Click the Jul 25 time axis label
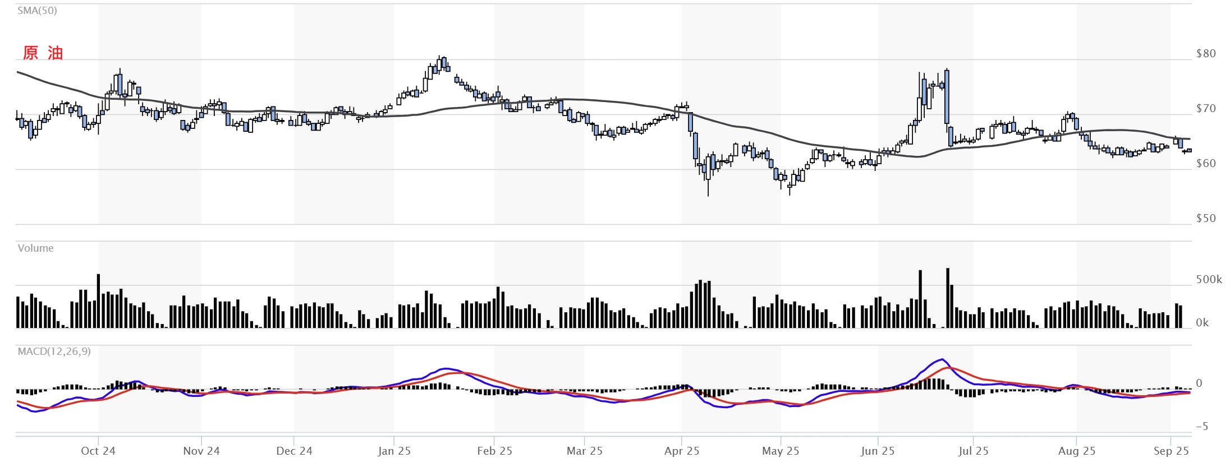 (x=973, y=451)
